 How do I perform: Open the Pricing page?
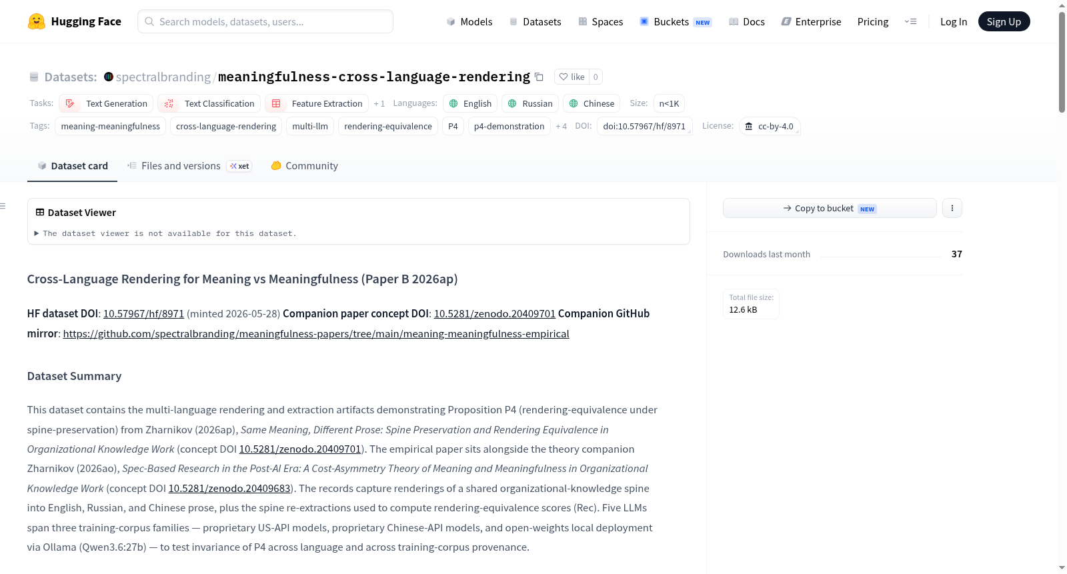[872, 21]
